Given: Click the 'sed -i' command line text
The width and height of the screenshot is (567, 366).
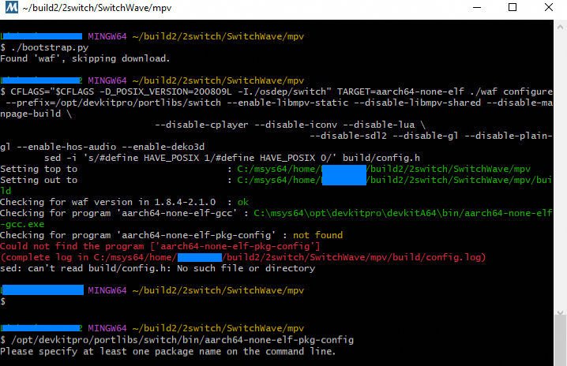Looking at the screenshot, I should point(232,158).
